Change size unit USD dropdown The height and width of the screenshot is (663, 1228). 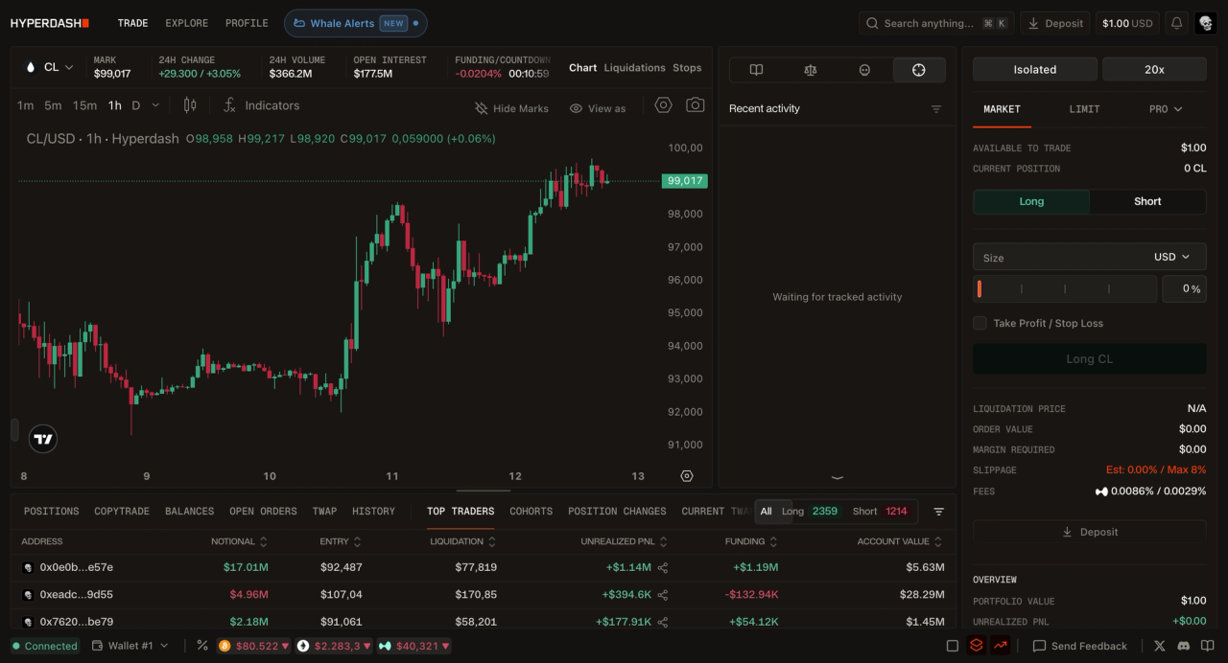click(1171, 257)
